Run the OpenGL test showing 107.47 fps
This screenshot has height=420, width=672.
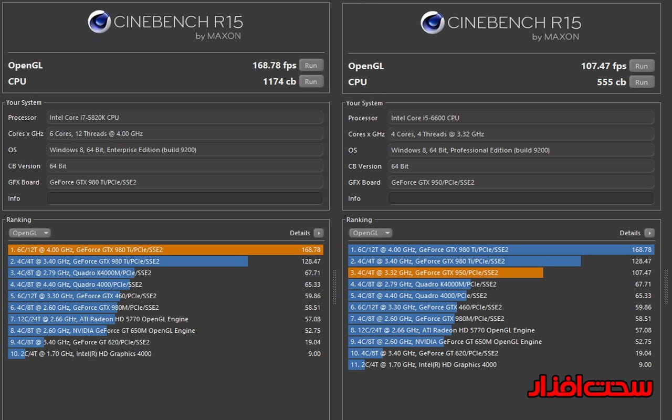642,66
